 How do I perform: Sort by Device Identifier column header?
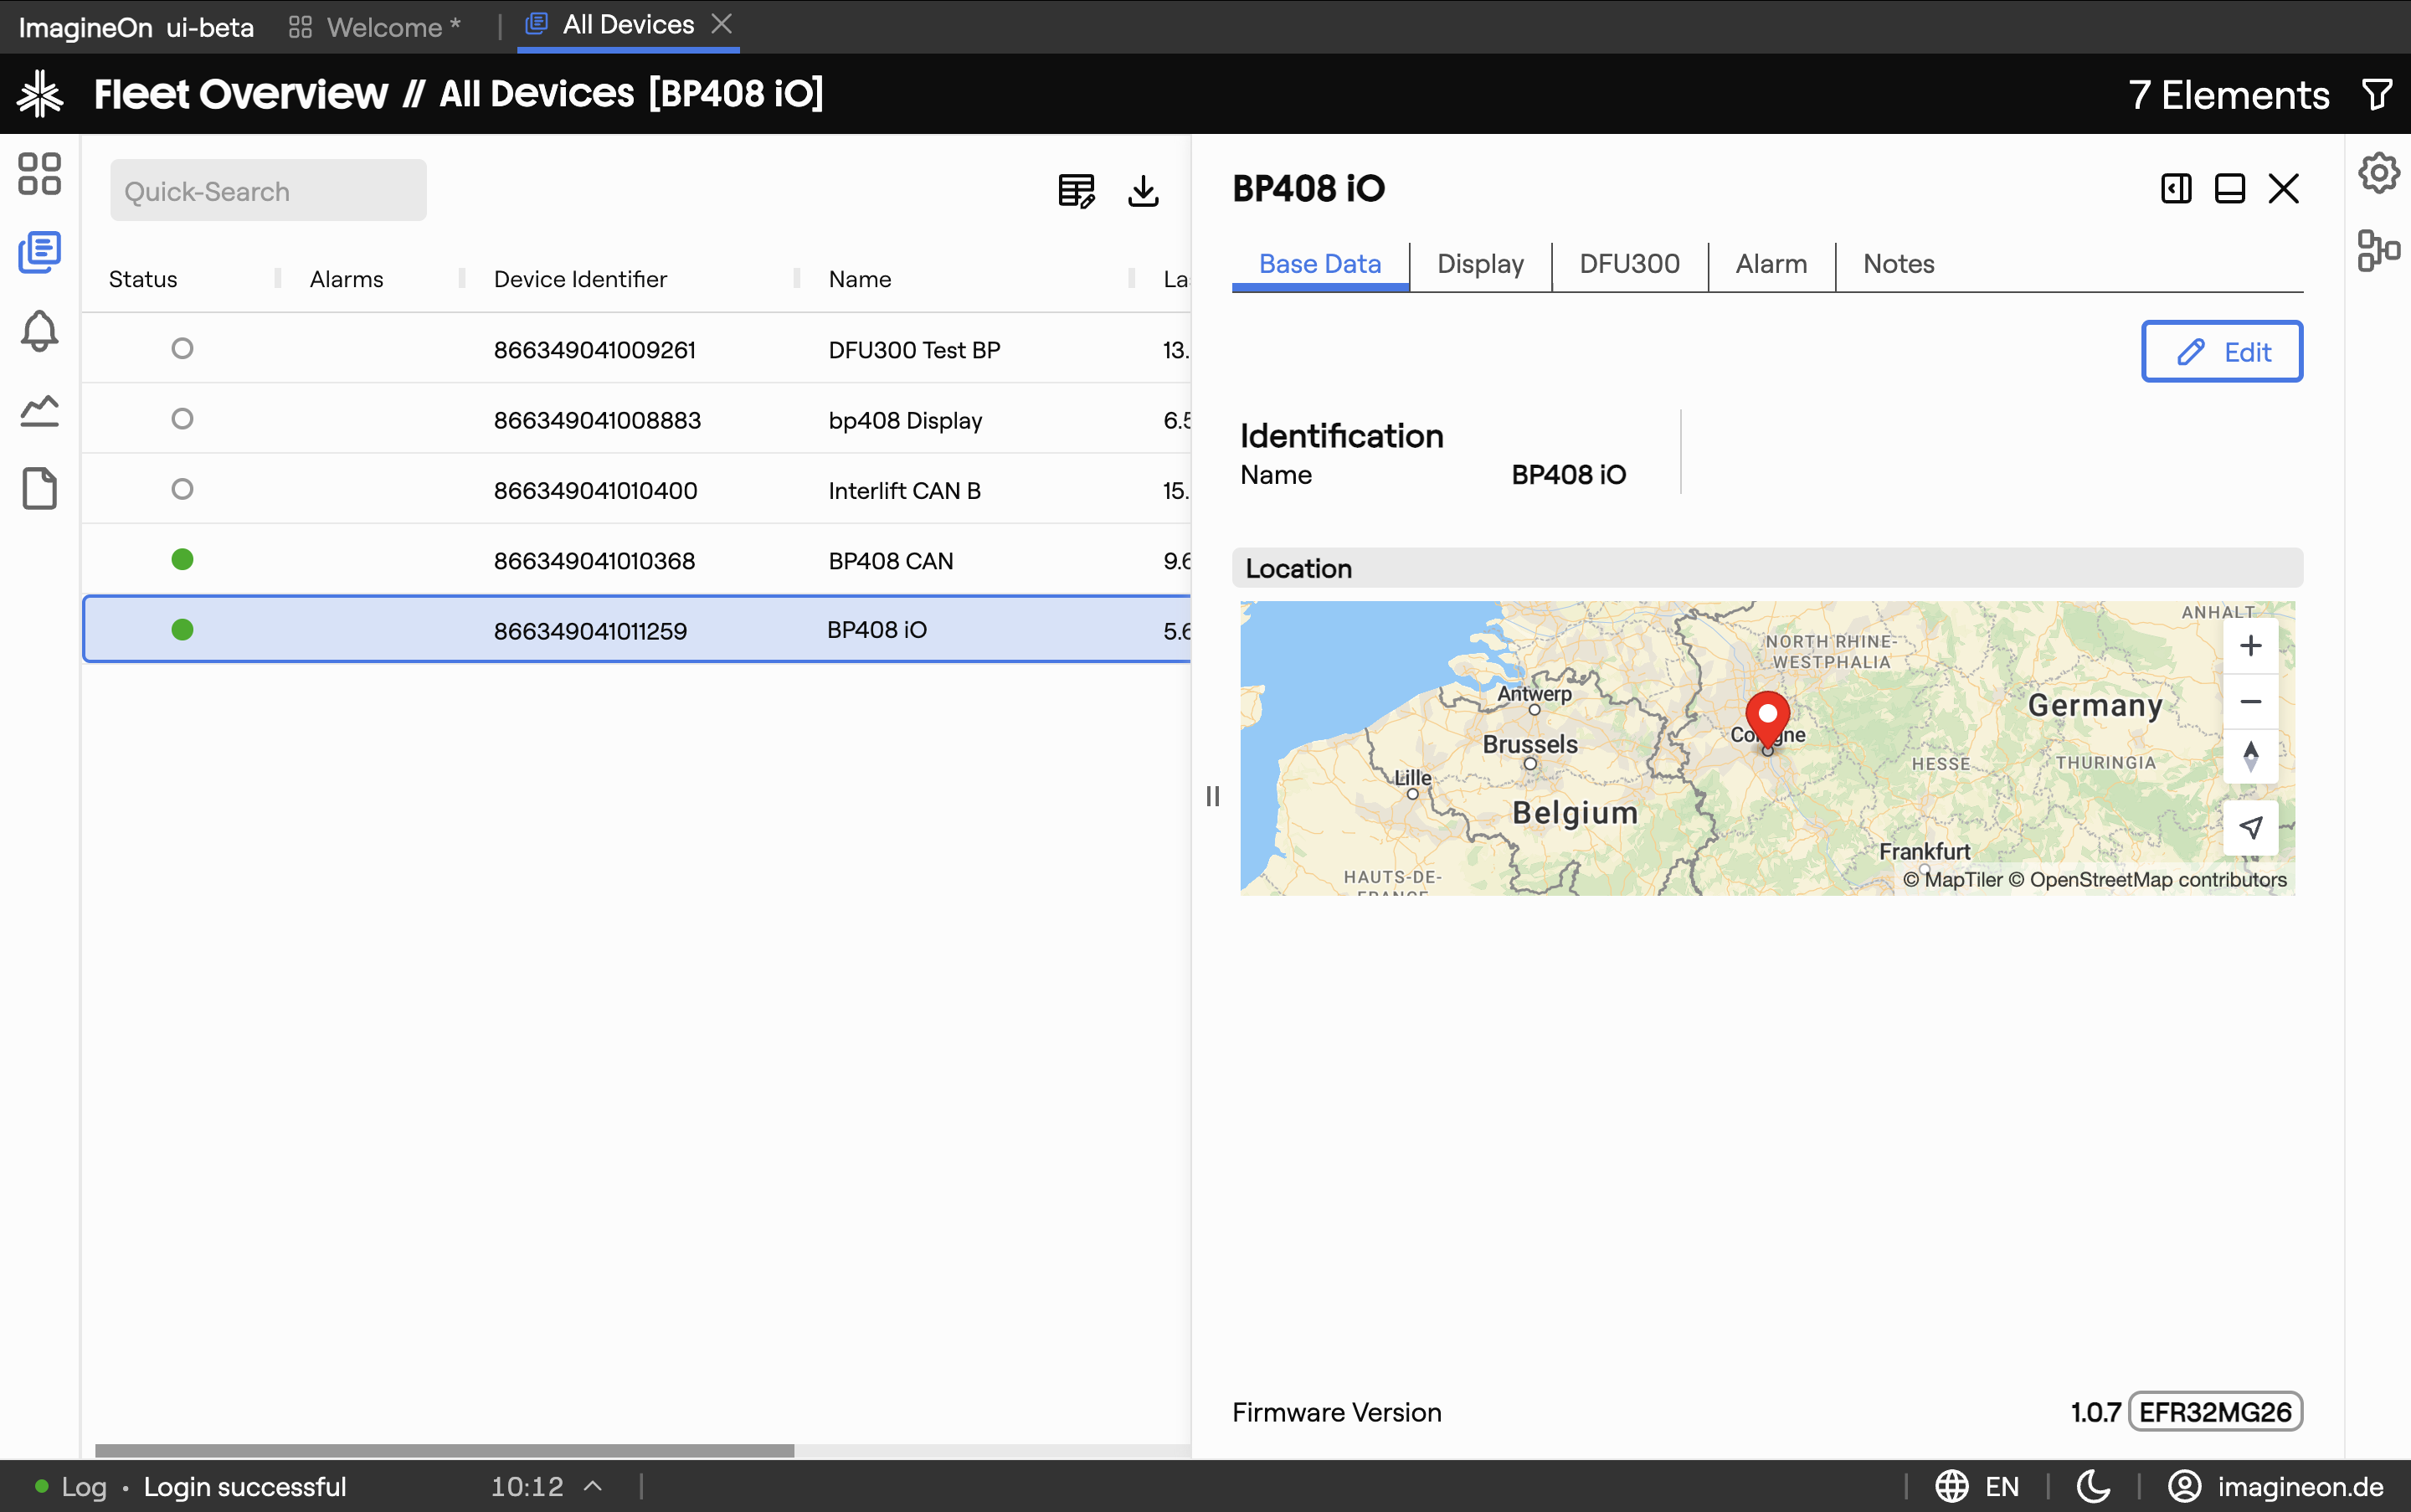pyautogui.click(x=580, y=280)
